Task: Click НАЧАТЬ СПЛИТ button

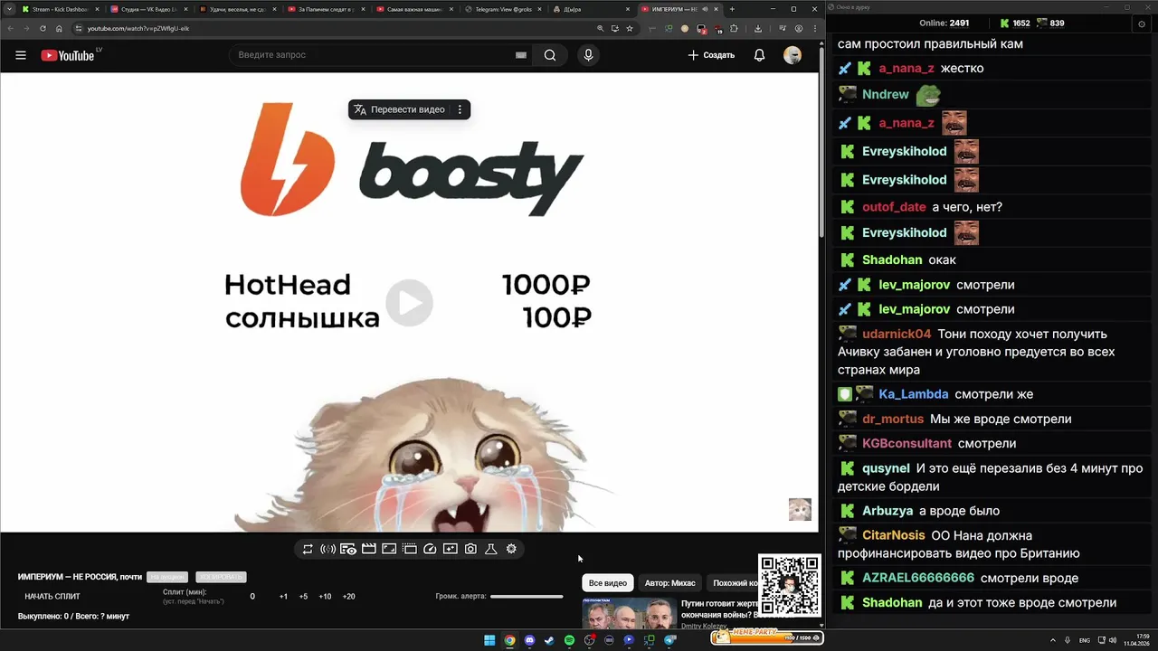Action: click(52, 597)
